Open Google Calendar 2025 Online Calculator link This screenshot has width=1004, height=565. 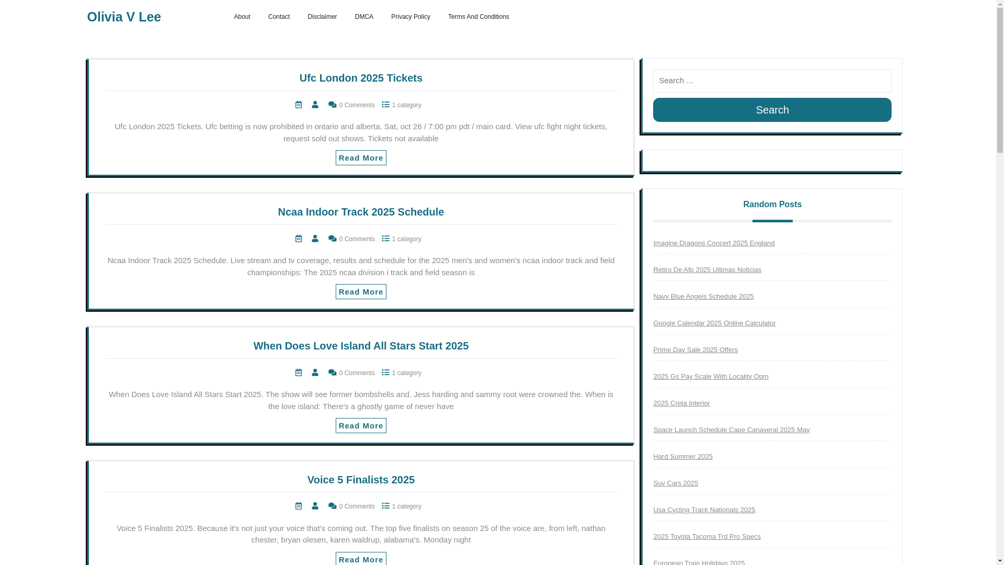(x=714, y=323)
